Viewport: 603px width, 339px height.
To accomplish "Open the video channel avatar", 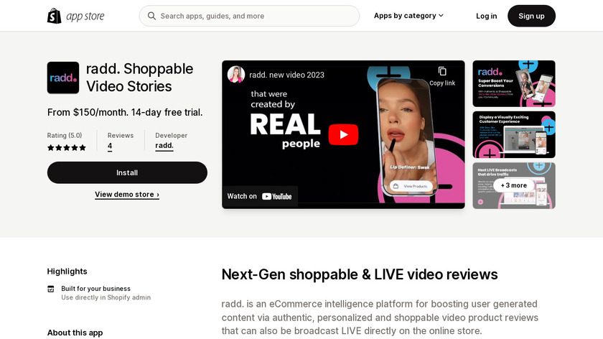I will tap(236, 75).
